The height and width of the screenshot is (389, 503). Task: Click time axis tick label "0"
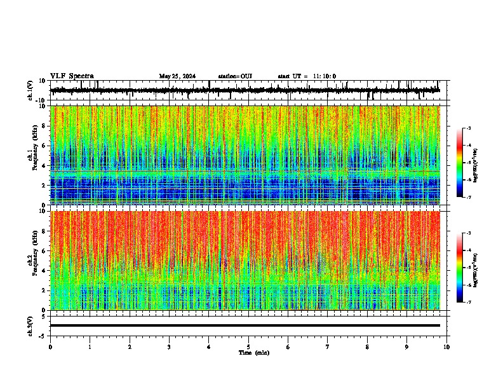tap(50, 347)
